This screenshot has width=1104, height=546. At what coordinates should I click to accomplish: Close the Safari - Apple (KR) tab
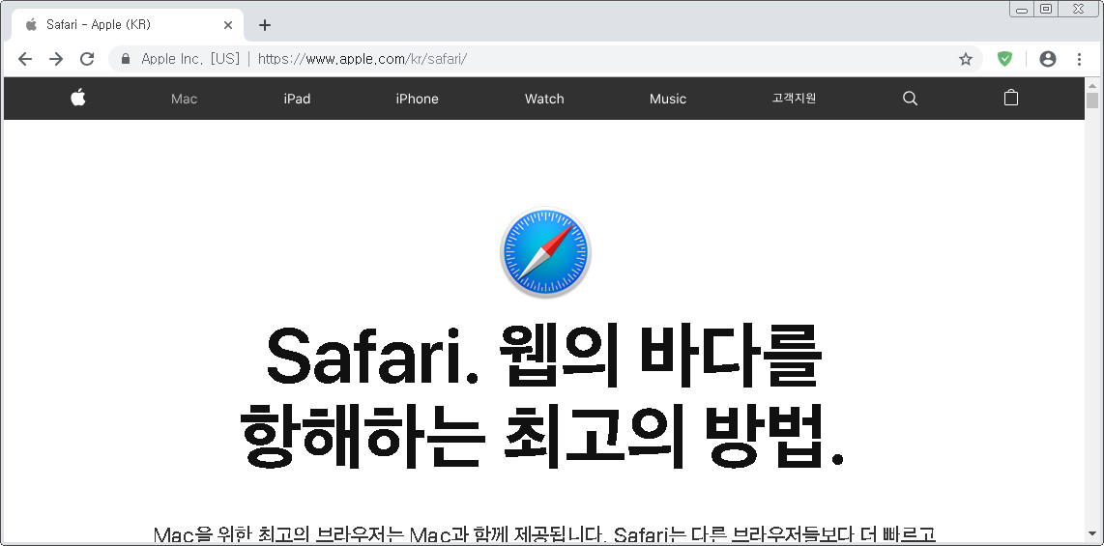click(228, 25)
